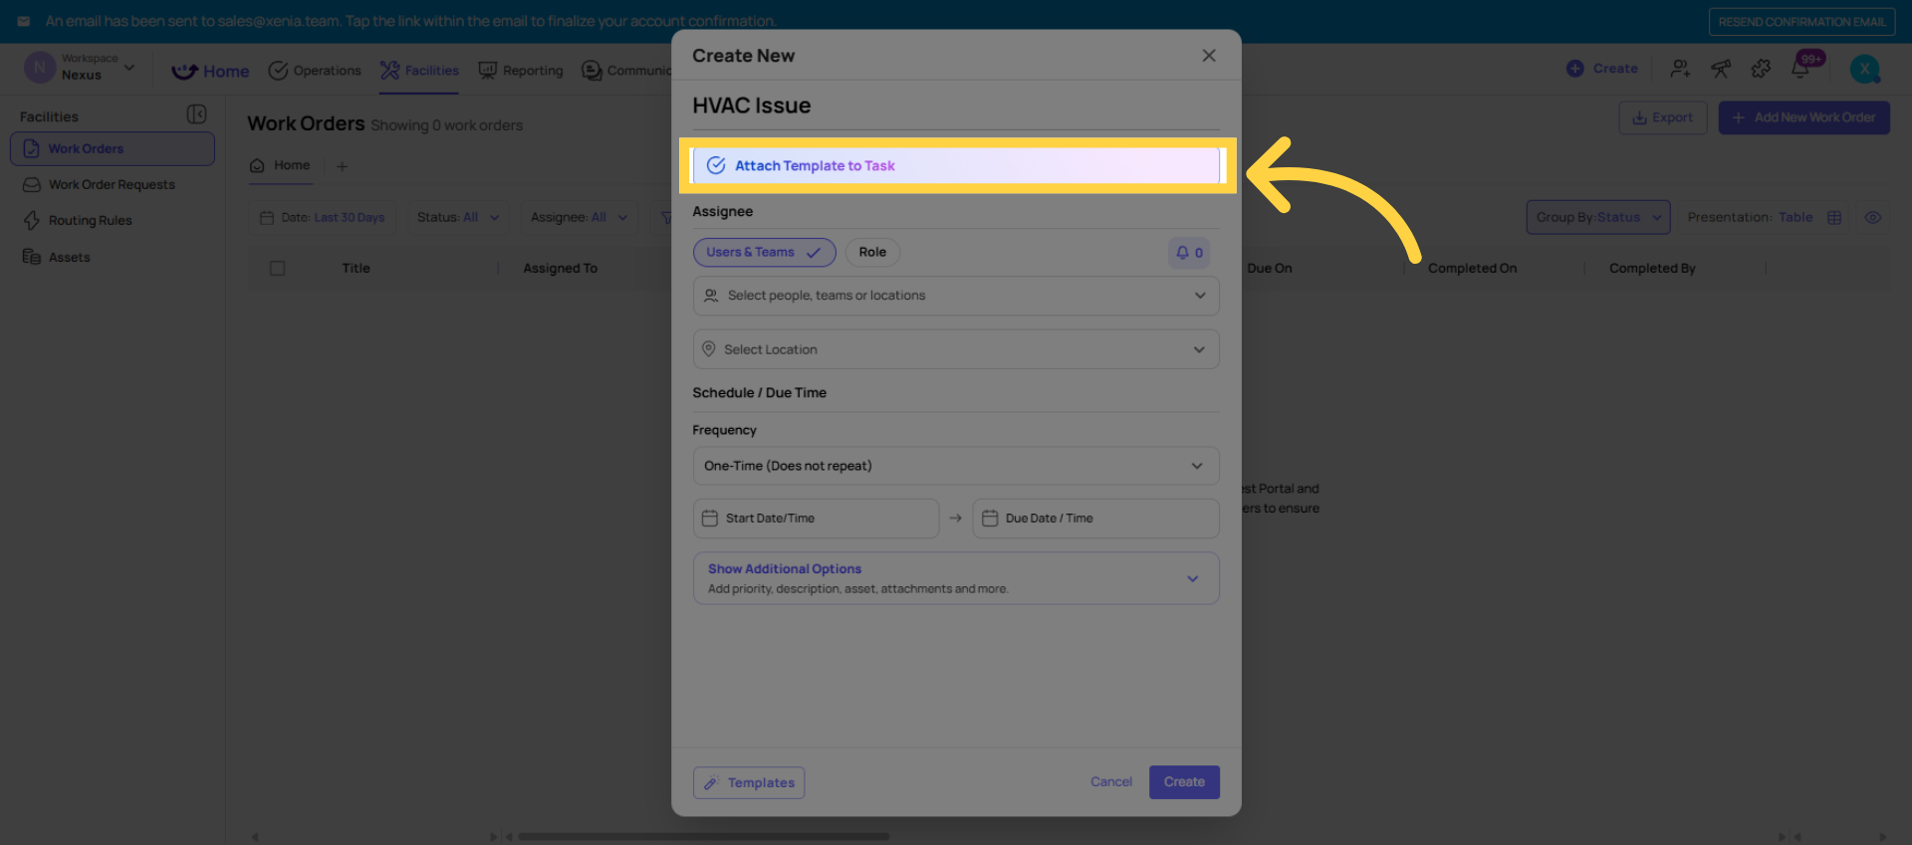
Task: Toggle the select-all checkbox in table header
Action: point(278,269)
